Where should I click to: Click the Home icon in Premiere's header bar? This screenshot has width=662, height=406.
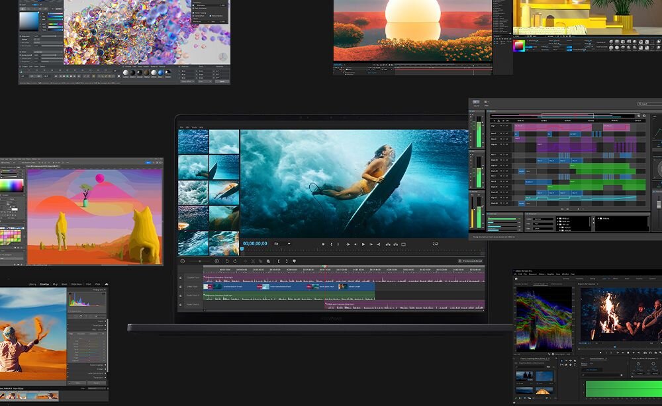[516, 278]
